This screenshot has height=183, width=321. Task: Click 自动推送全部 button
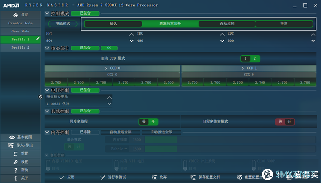click(120, 132)
